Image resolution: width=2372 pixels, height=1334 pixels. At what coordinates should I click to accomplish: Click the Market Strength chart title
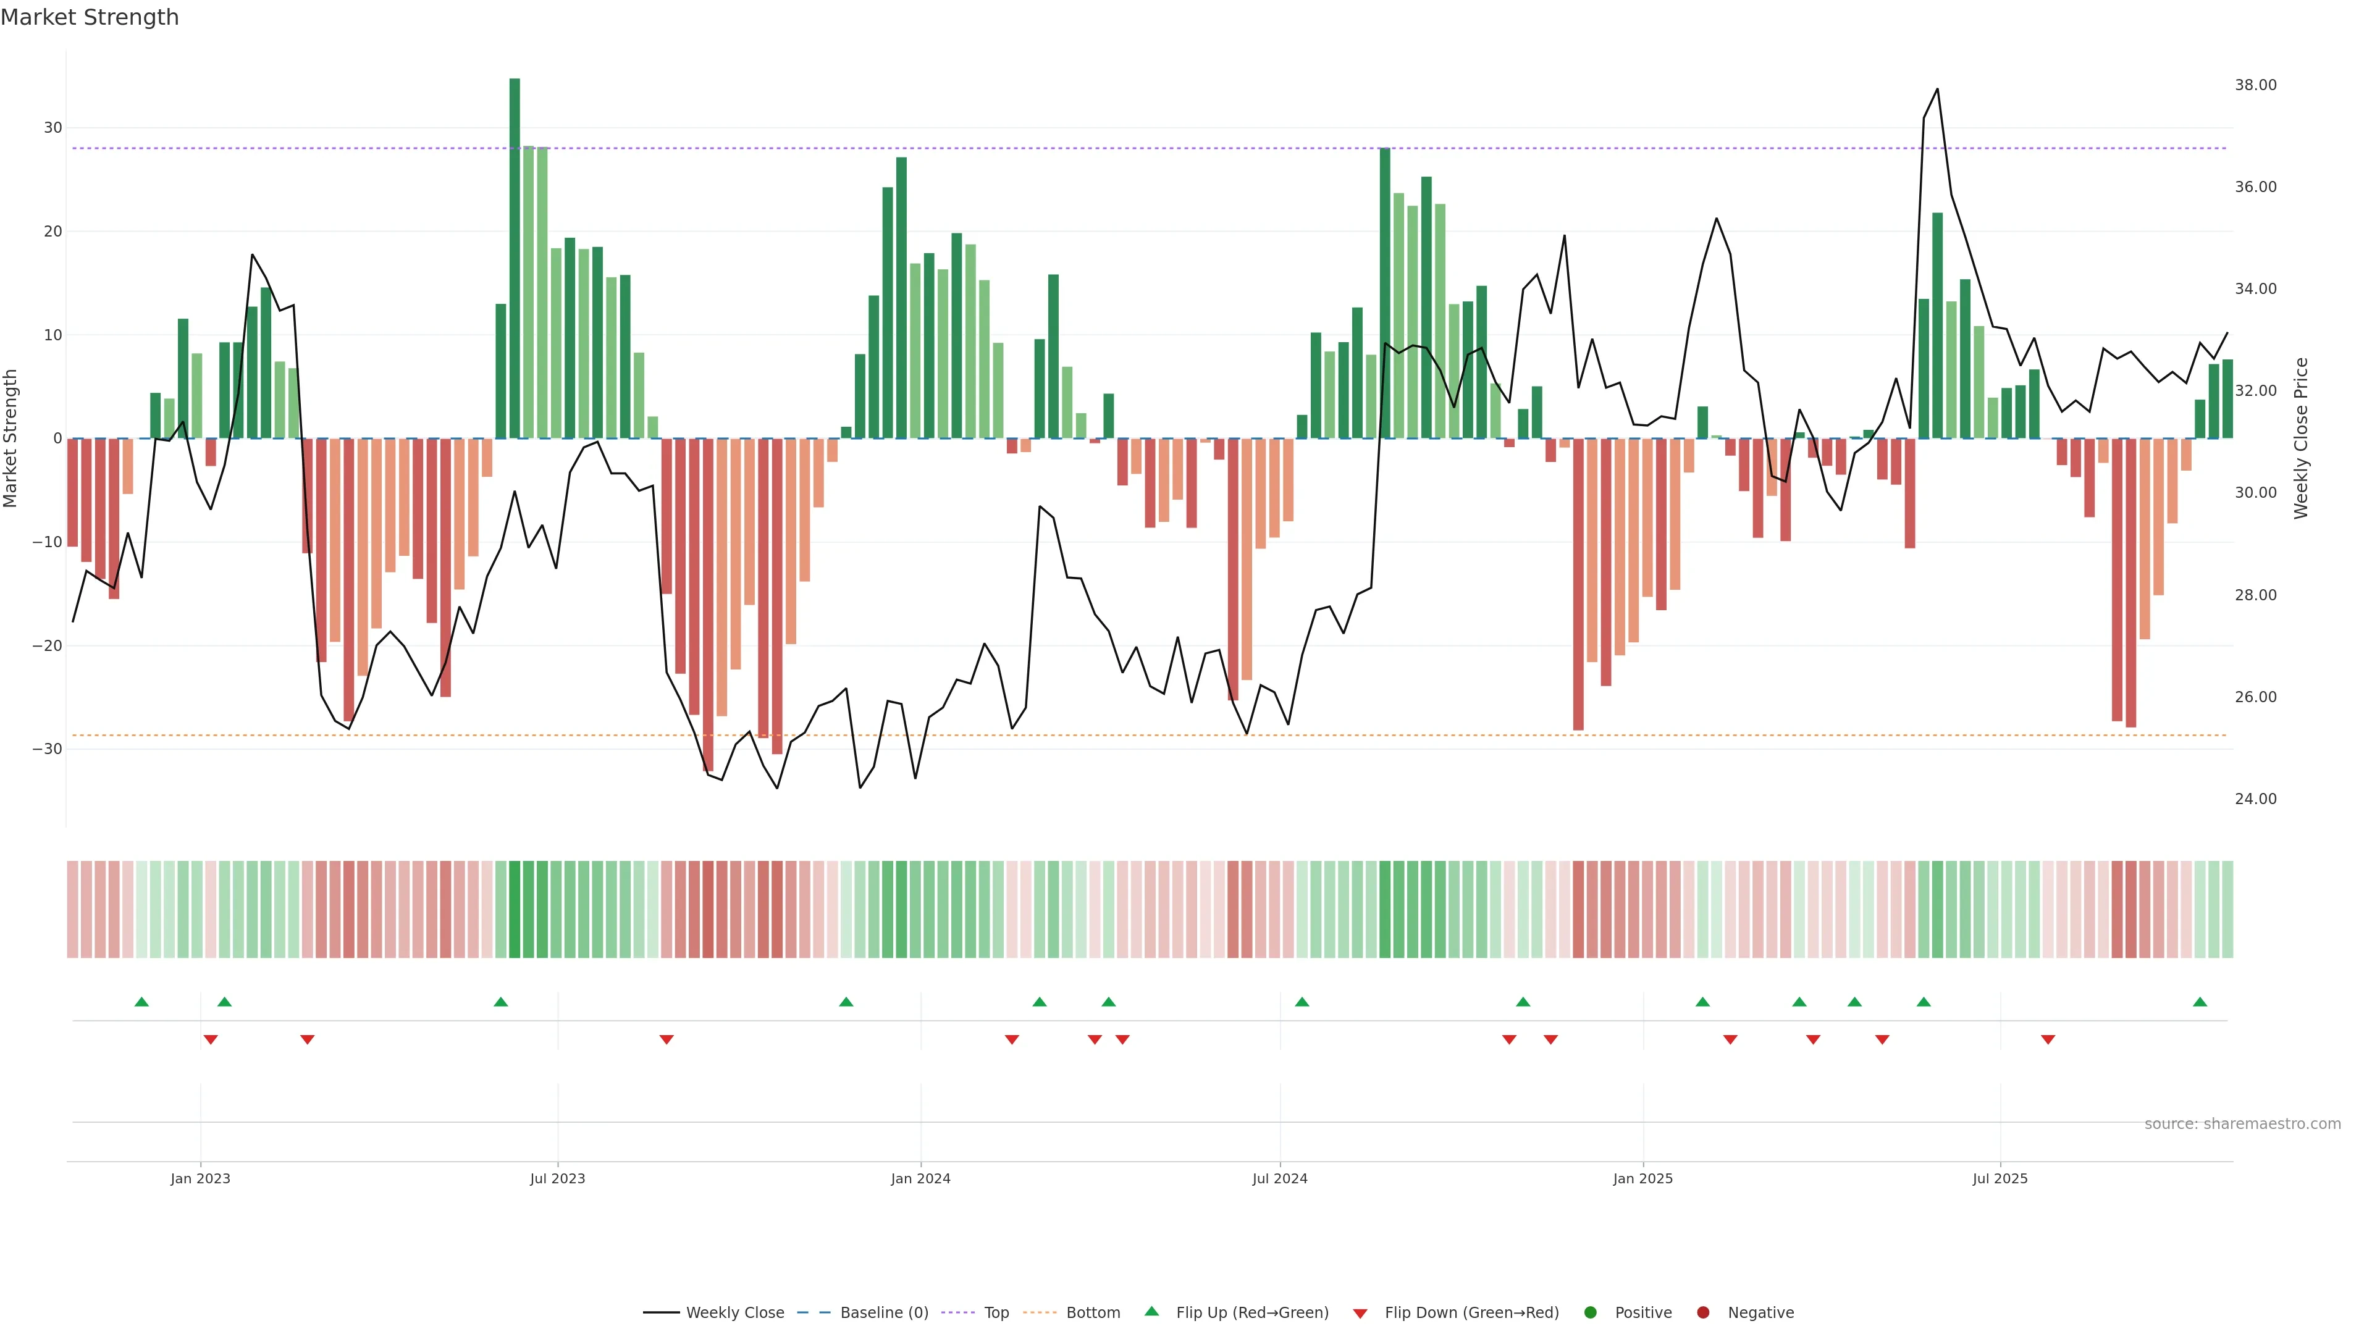pyautogui.click(x=90, y=17)
